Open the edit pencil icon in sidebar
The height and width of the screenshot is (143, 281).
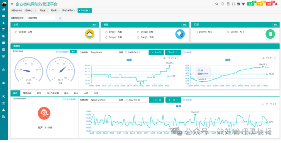[3, 56]
